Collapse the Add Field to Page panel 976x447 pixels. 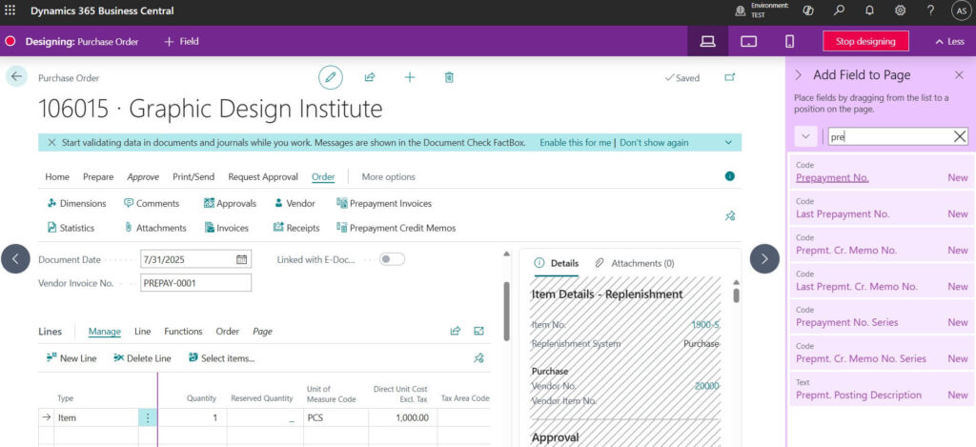point(798,75)
